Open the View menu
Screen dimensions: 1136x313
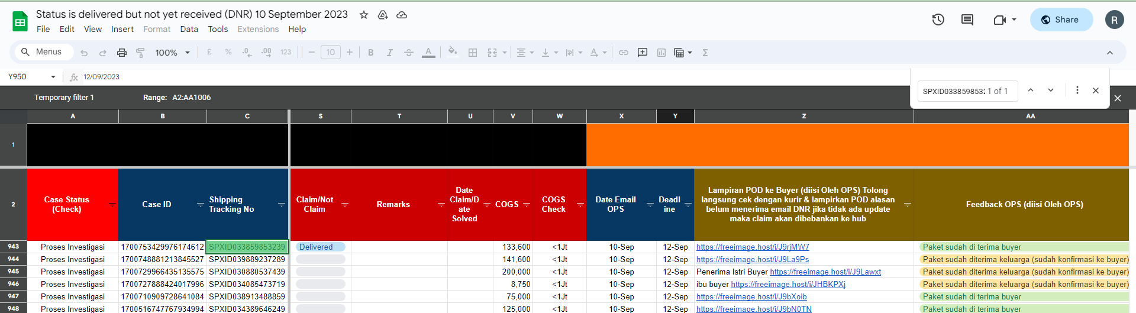tap(93, 29)
